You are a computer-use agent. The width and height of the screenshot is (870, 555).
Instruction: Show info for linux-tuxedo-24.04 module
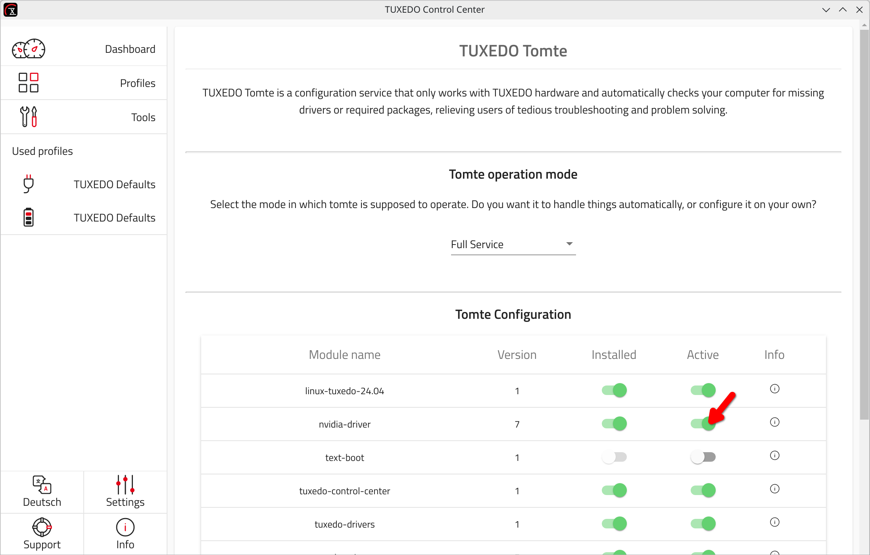click(x=774, y=389)
